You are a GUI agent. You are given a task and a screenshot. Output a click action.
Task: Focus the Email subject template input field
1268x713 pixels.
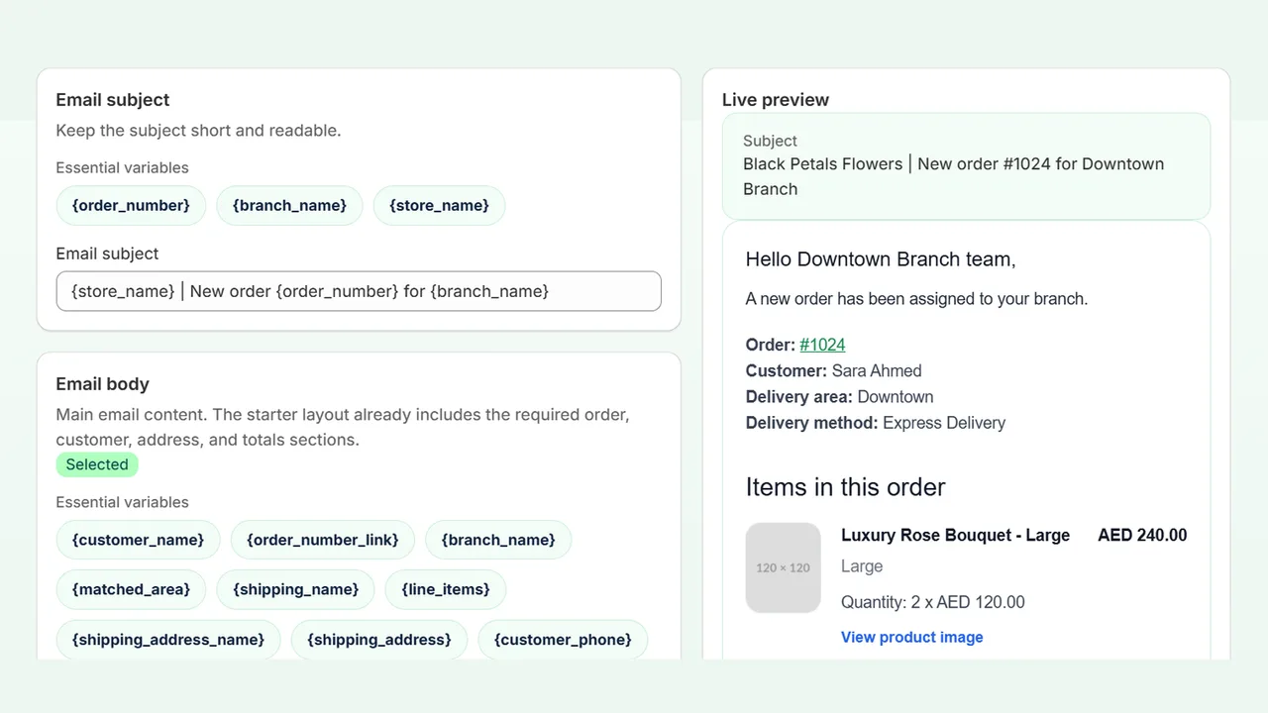(x=359, y=291)
